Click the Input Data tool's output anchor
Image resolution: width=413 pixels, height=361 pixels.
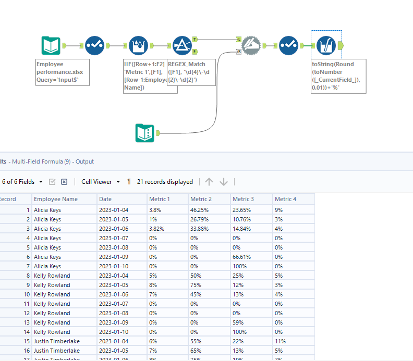pos(64,45)
